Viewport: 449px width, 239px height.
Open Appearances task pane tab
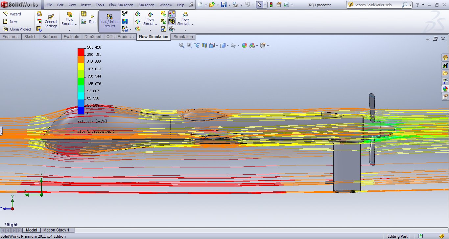coord(445,89)
